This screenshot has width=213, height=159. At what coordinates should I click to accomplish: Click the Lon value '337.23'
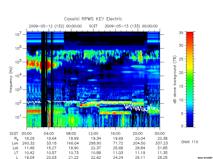pyautogui.click(x=161, y=143)
